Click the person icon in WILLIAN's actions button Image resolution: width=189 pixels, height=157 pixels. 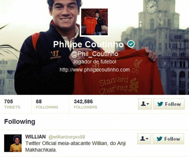tap(143, 139)
